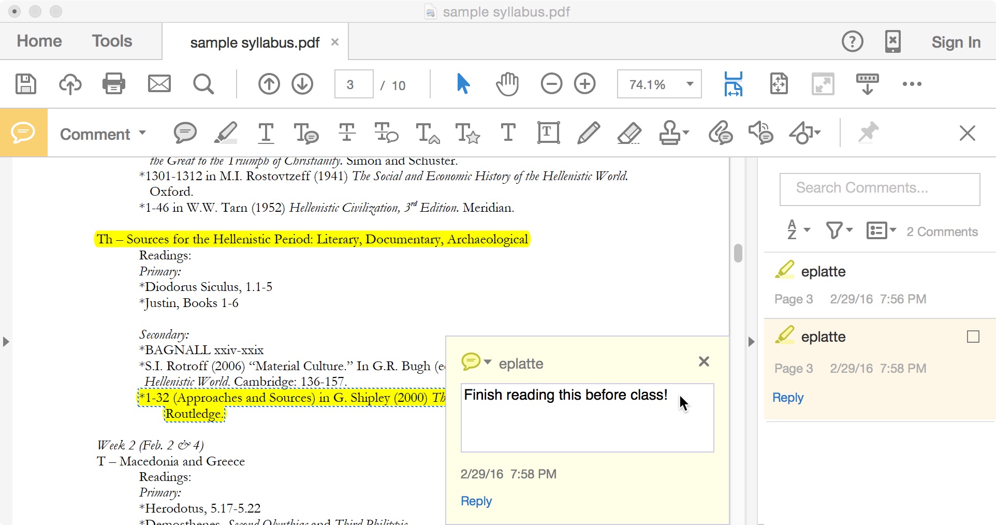Click Reply link in the yellow popup note

click(476, 501)
